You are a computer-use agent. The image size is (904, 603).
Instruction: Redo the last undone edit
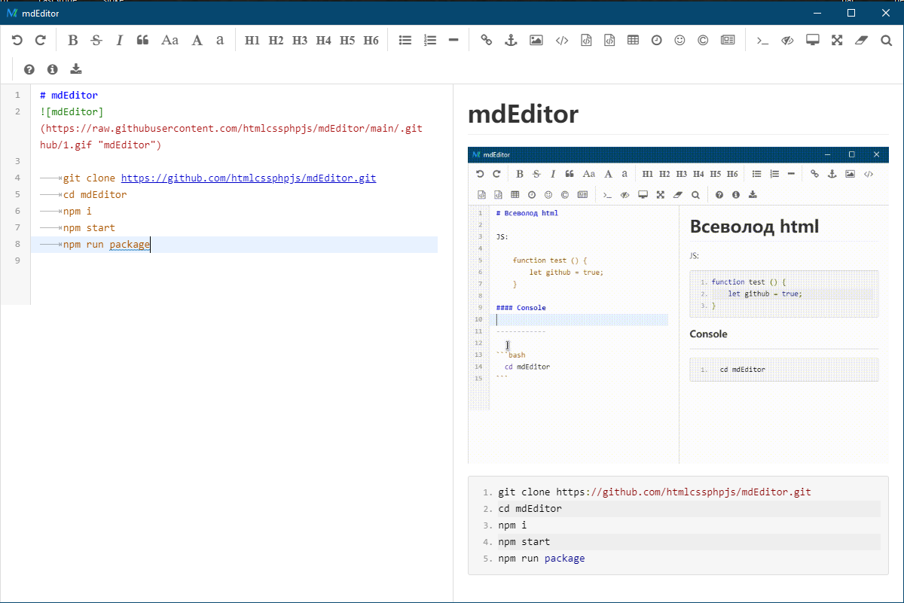[x=41, y=41]
